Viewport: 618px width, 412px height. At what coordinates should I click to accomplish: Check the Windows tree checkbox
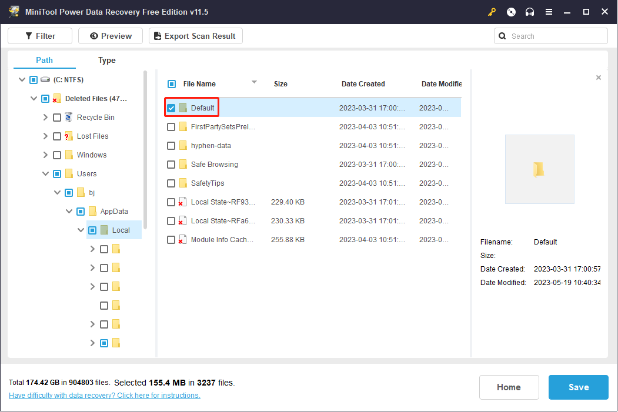coord(57,155)
